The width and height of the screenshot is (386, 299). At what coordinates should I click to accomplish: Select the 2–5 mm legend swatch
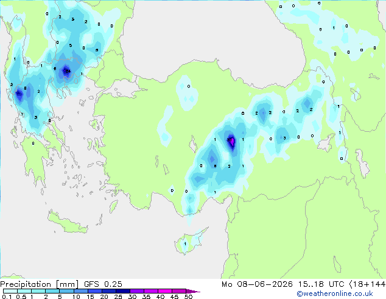click(x=52, y=291)
